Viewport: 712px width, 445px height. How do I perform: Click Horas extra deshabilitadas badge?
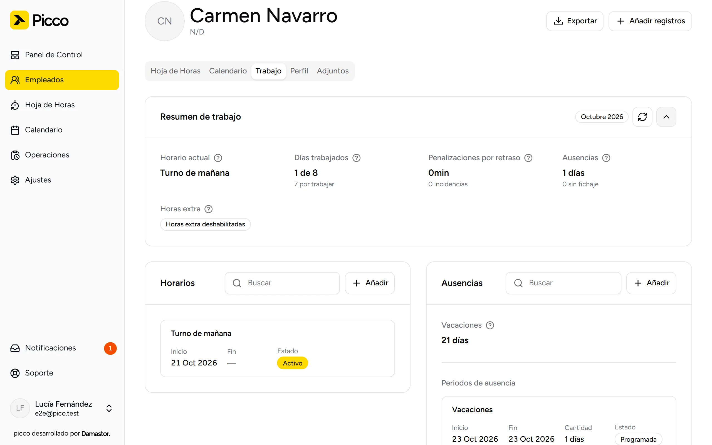[x=205, y=224]
